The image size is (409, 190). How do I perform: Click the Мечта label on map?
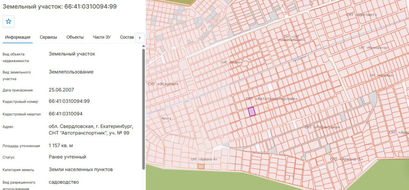coord(166,118)
